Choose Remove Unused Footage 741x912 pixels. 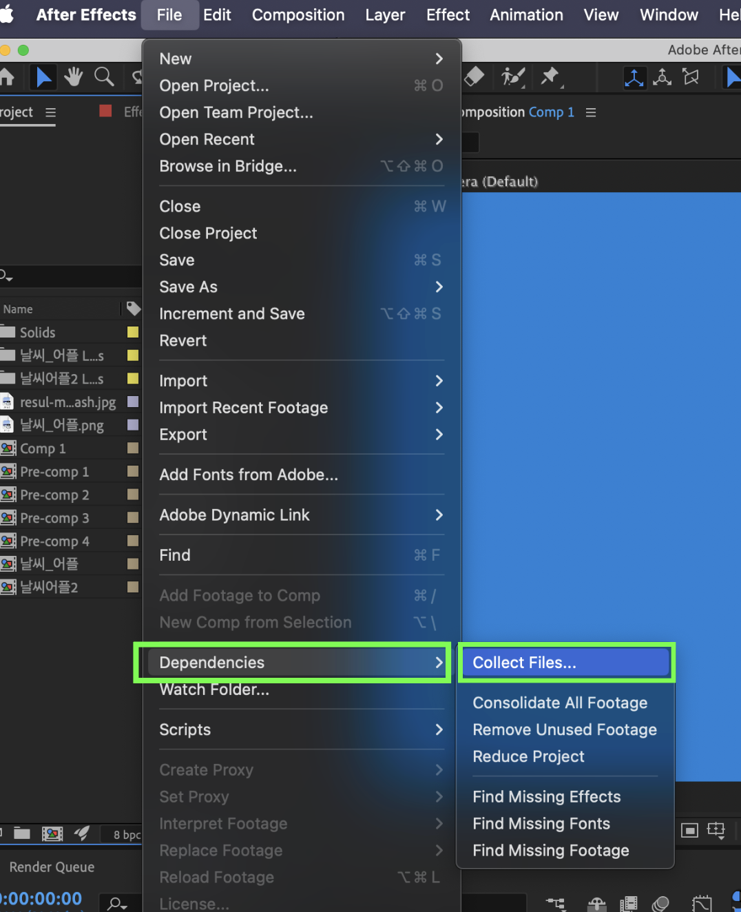[565, 729]
